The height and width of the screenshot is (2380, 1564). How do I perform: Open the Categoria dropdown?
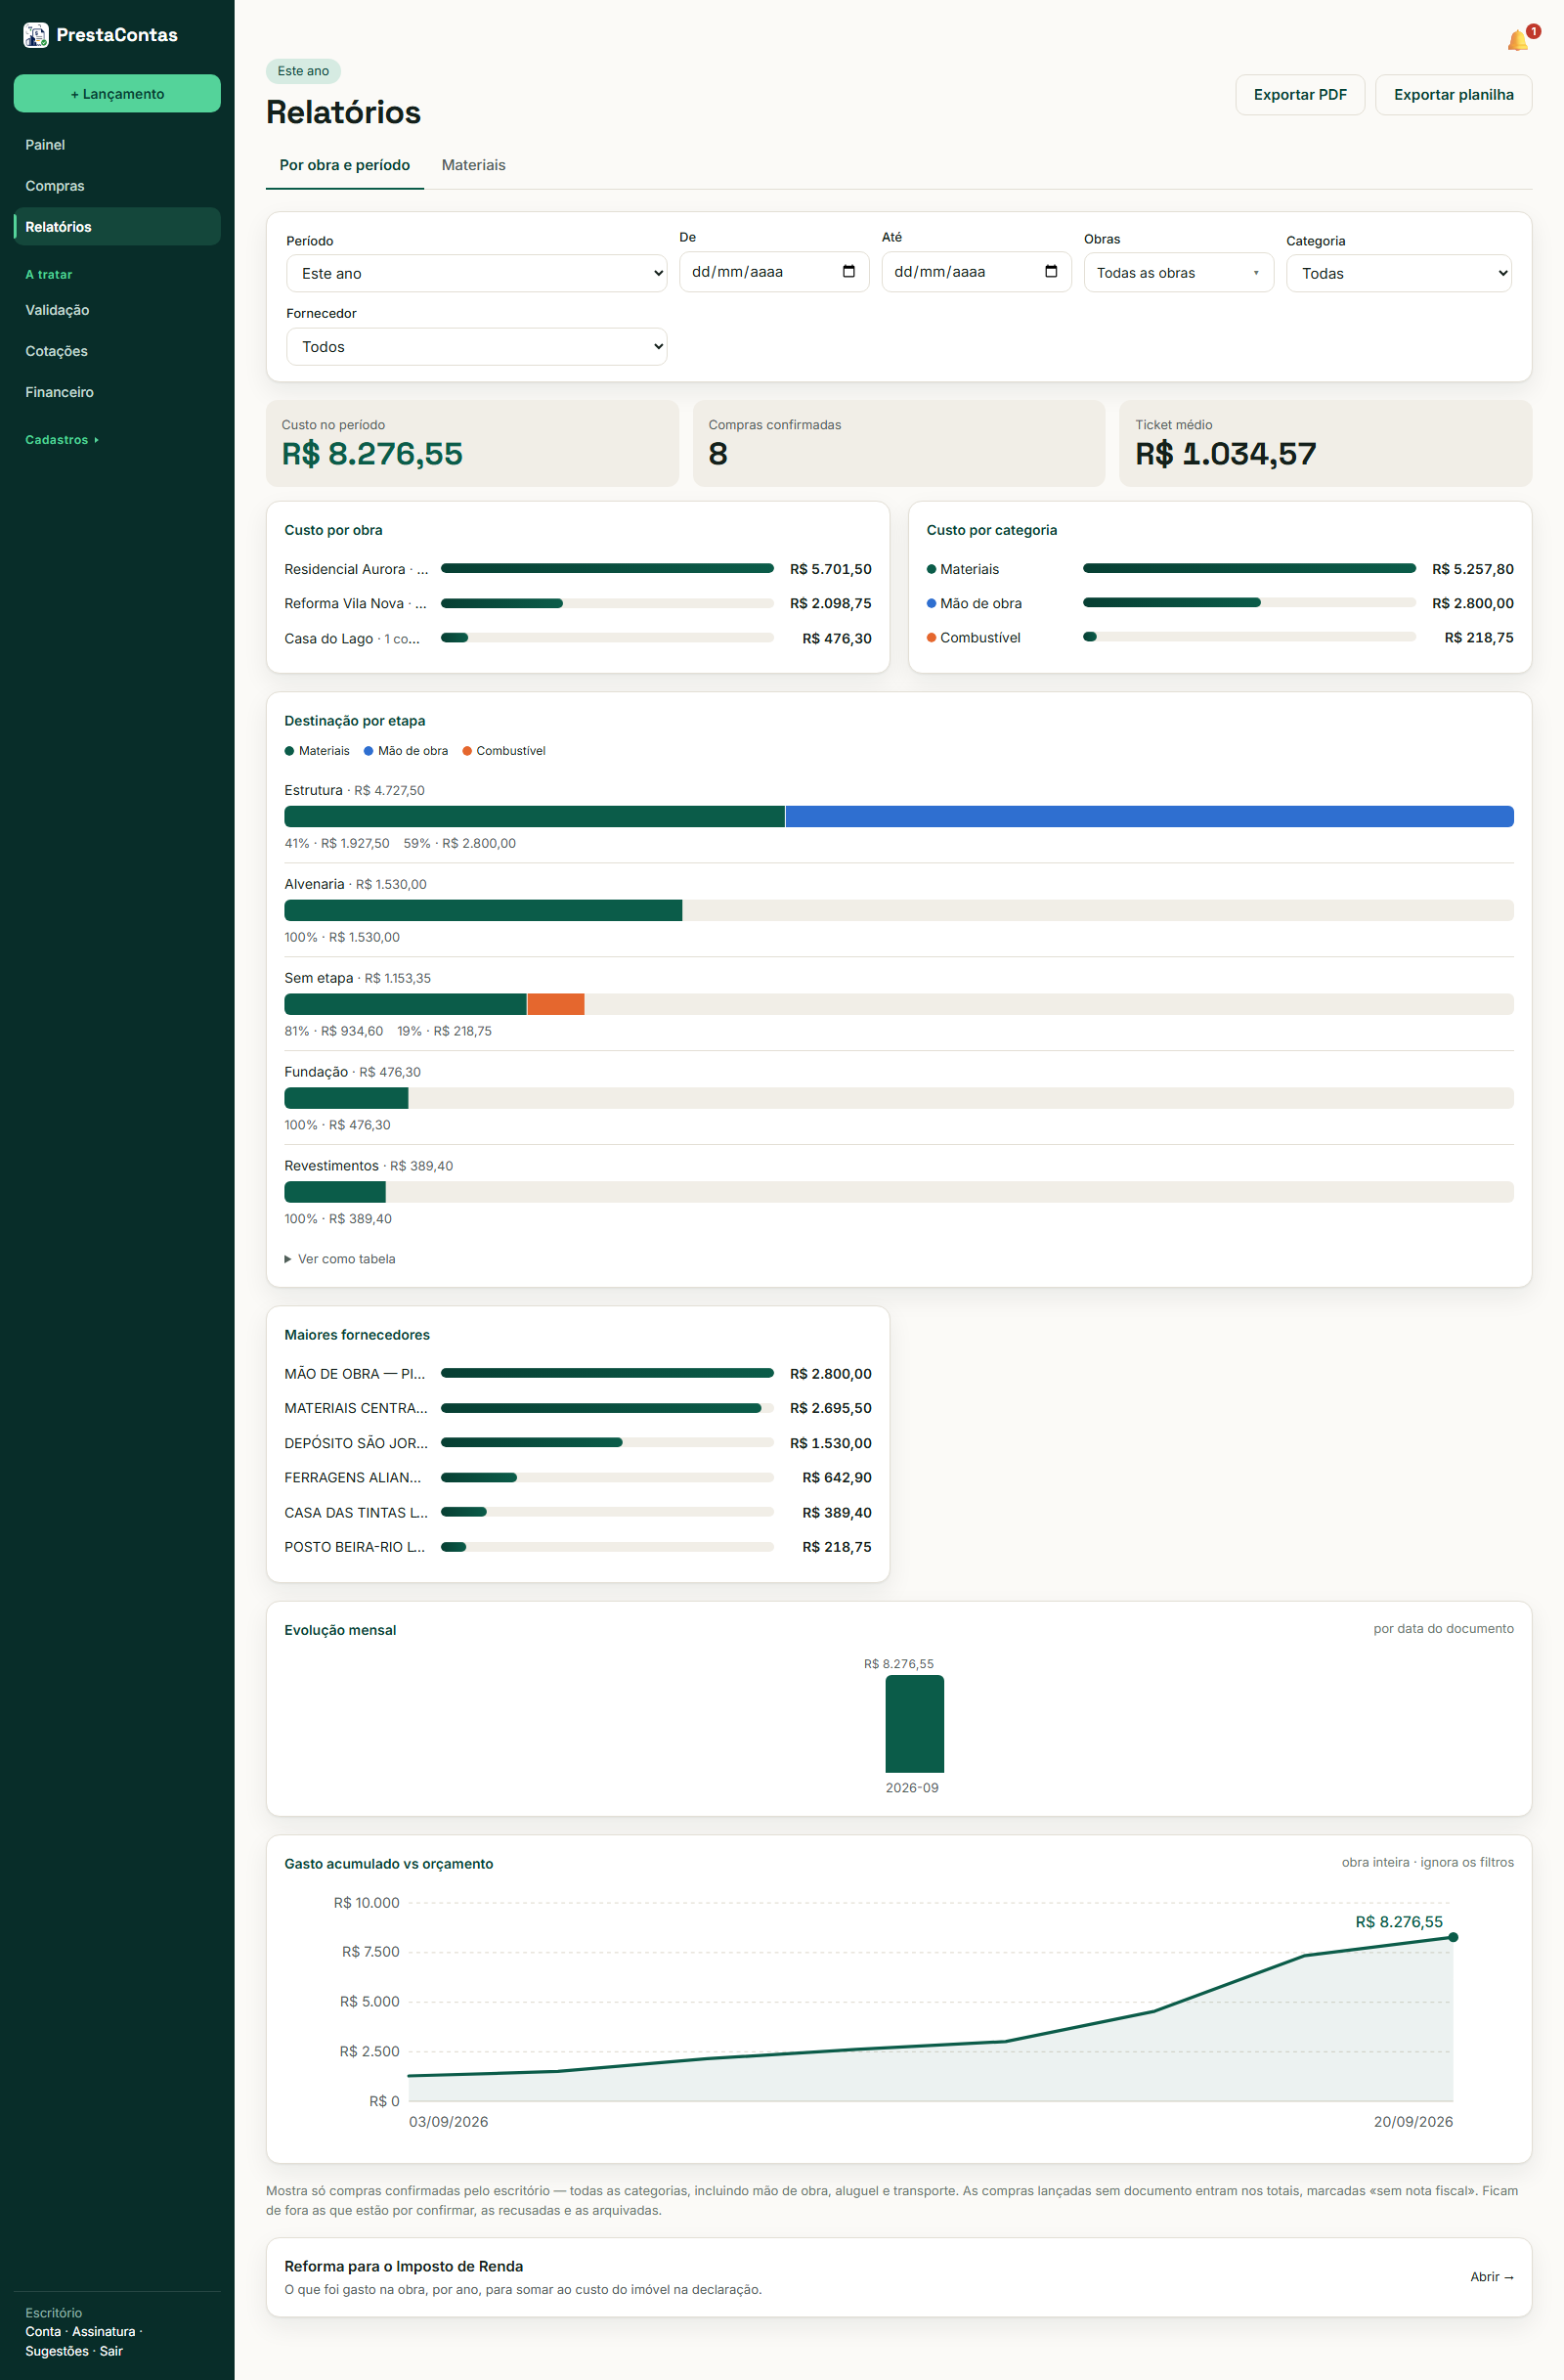pyautogui.click(x=1398, y=273)
